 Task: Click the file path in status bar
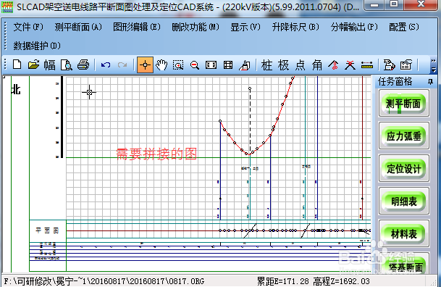(x=104, y=281)
